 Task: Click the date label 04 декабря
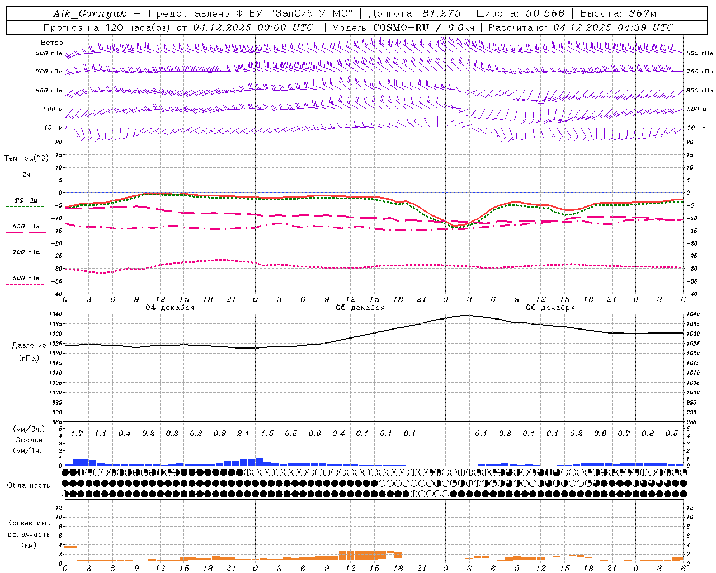[170, 308]
